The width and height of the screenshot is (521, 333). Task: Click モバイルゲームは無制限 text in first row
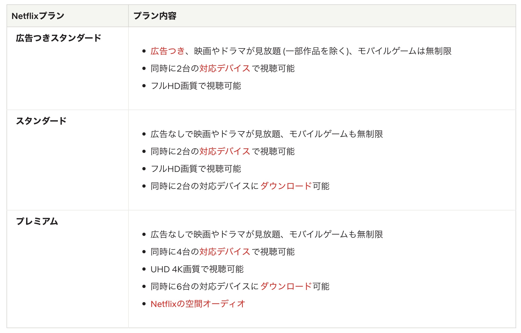pyautogui.click(x=405, y=51)
